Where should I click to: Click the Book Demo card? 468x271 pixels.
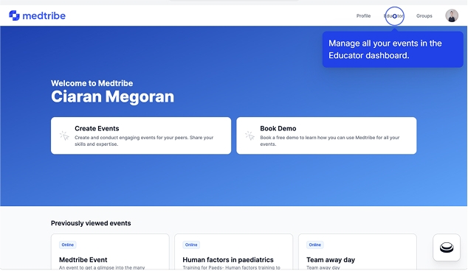pyautogui.click(x=326, y=135)
